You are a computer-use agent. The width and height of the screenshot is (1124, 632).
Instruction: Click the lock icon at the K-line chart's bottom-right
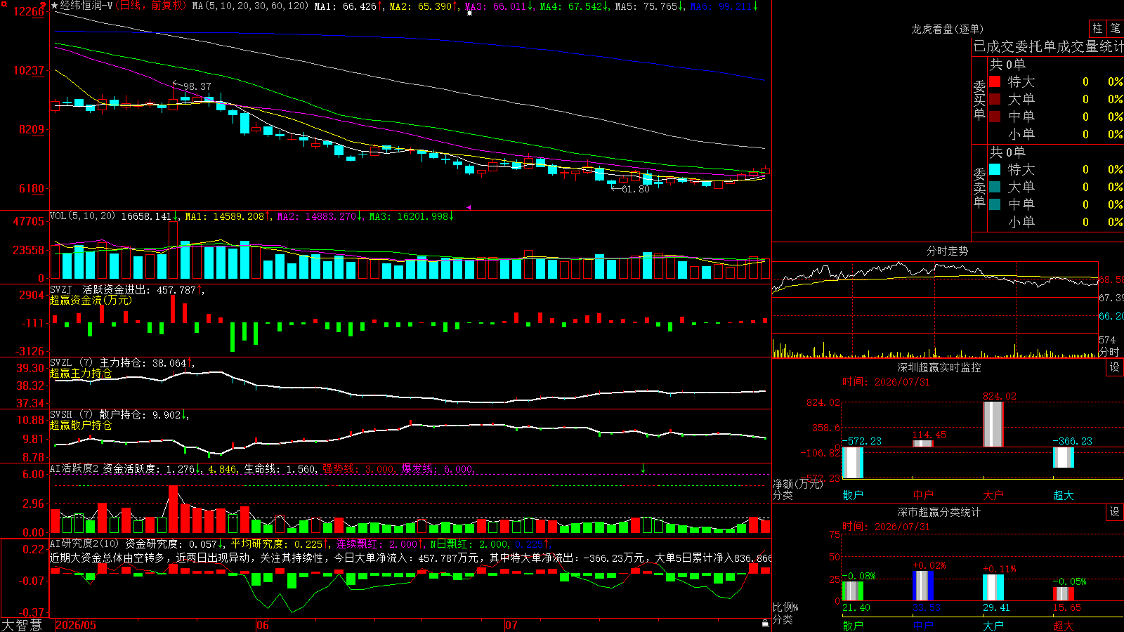click(765, 623)
